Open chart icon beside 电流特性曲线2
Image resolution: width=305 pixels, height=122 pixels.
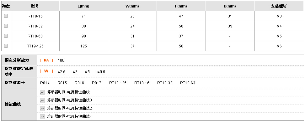coord(42,109)
